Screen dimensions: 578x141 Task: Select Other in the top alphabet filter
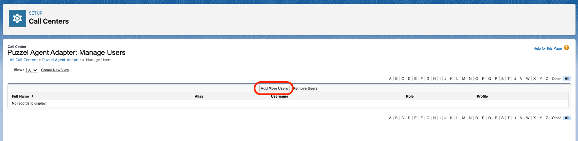pyautogui.click(x=556, y=79)
